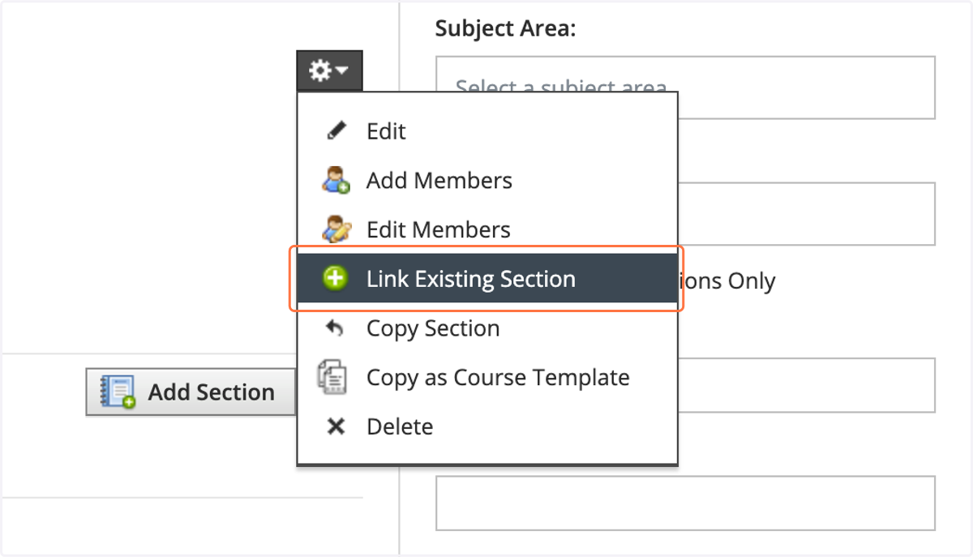Click the curved arrow Copy Section icon
Image resolution: width=973 pixels, height=557 pixels.
[x=334, y=328]
